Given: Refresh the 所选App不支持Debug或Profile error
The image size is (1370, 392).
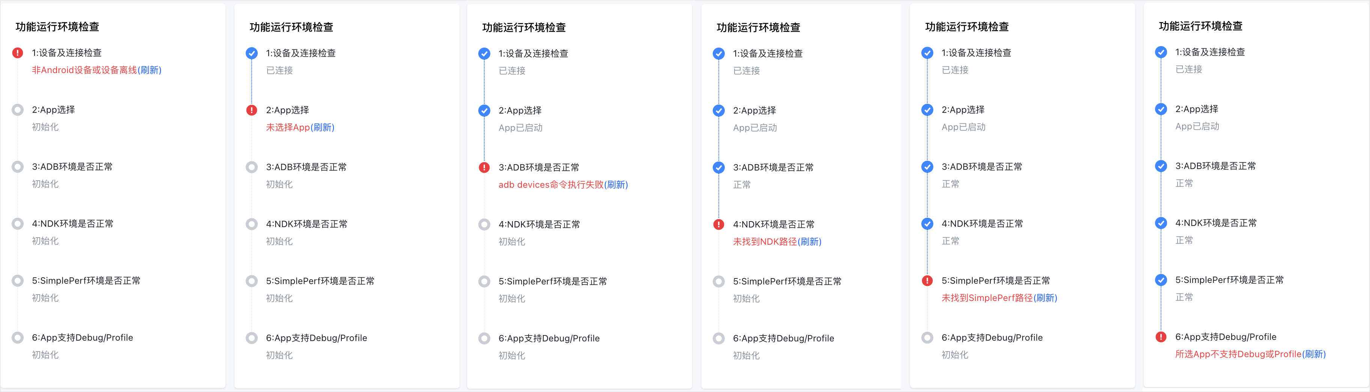Looking at the screenshot, I should click(x=1314, y=354).
